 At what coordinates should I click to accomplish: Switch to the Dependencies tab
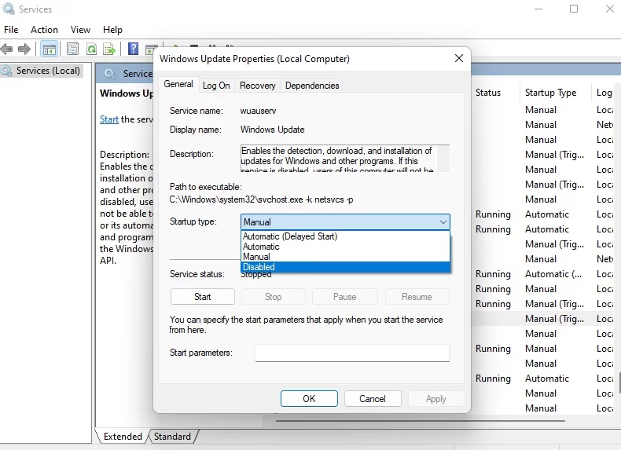click(312, 86)
